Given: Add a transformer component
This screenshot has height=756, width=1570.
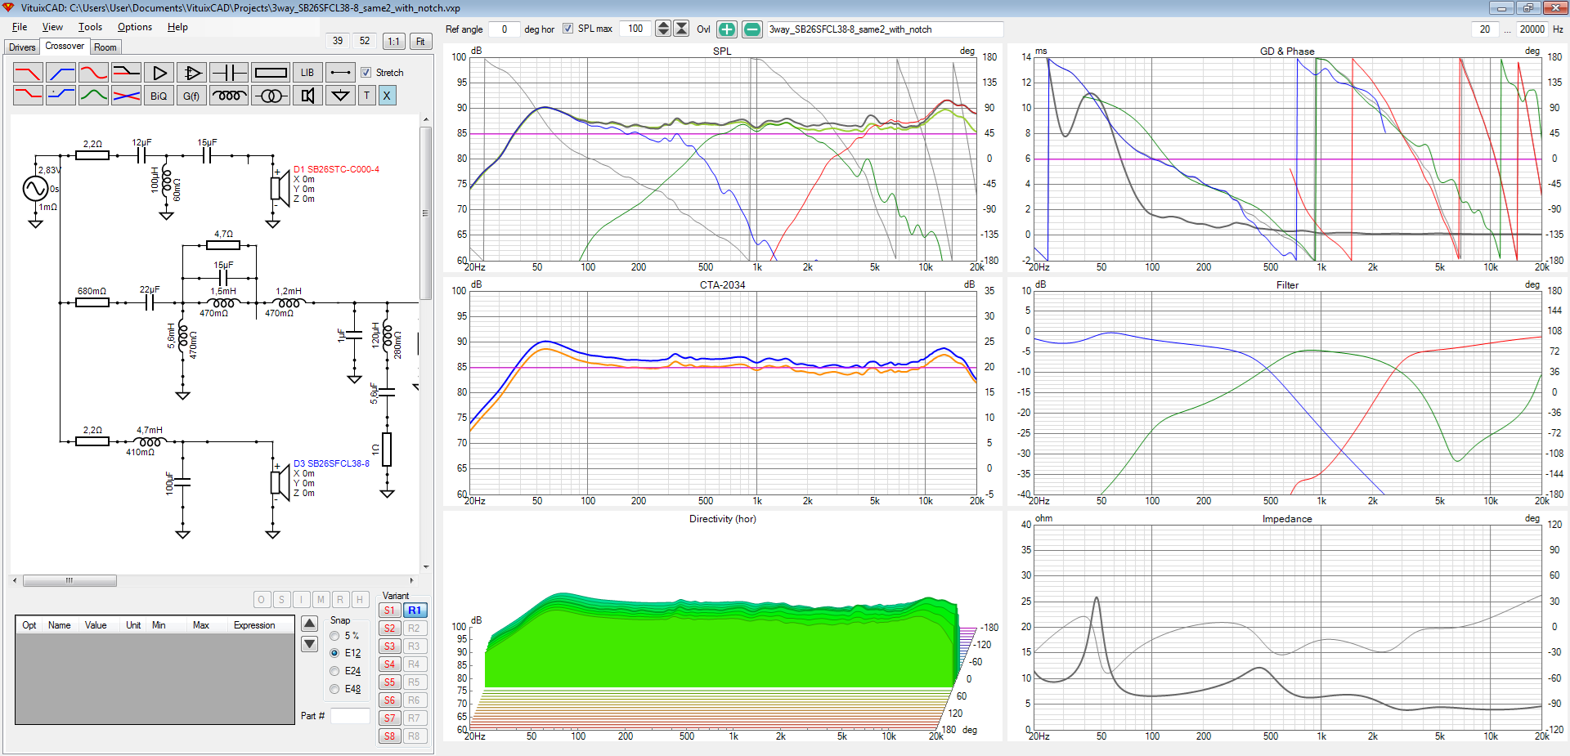Looking at the screenshot, I should click(271, 96).
